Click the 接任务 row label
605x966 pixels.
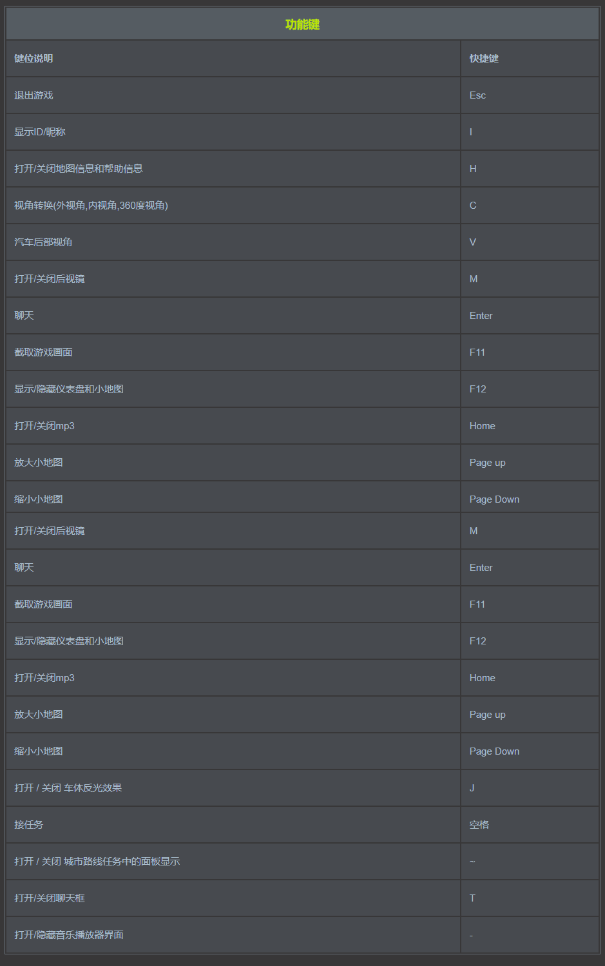[29, 825]
